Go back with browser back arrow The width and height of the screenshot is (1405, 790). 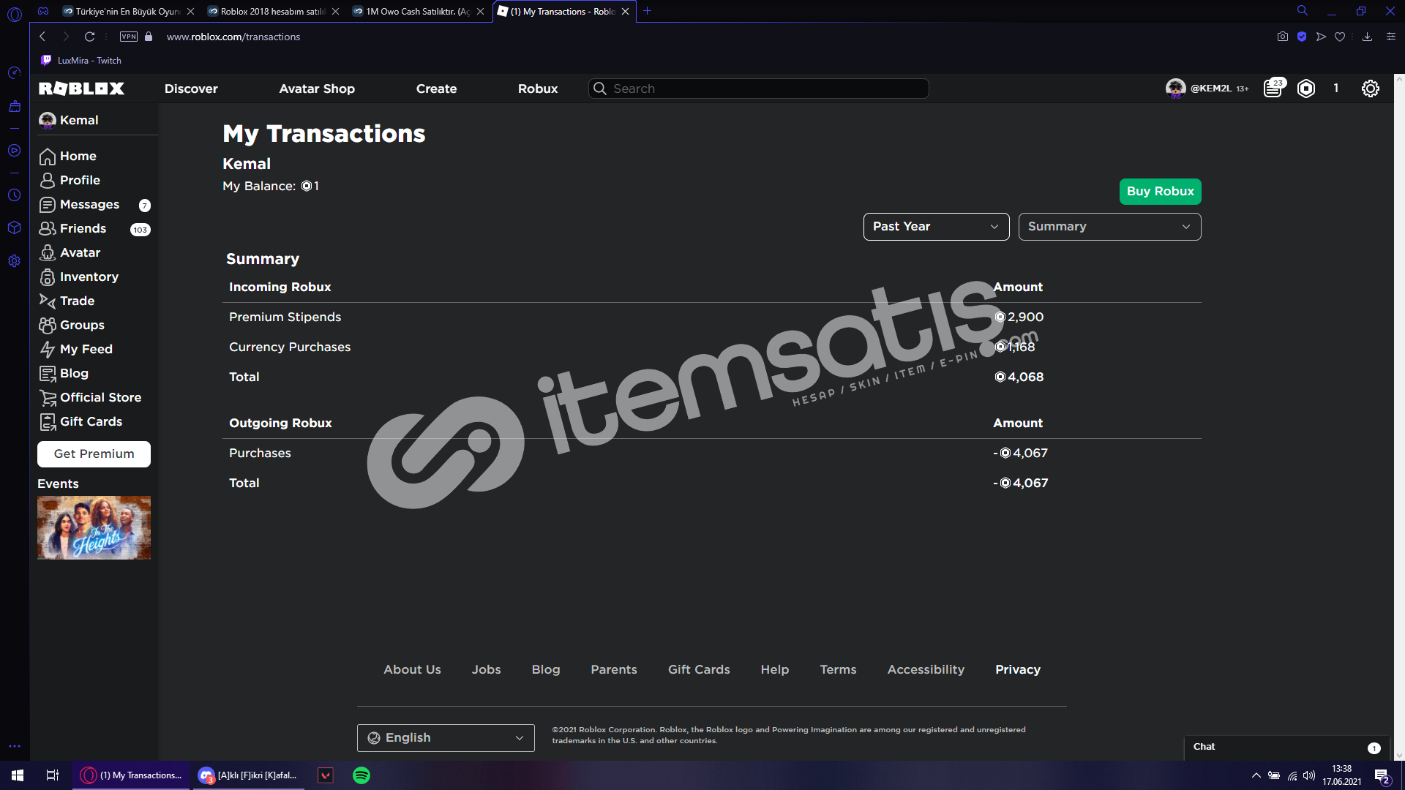(x=42, y=37)
